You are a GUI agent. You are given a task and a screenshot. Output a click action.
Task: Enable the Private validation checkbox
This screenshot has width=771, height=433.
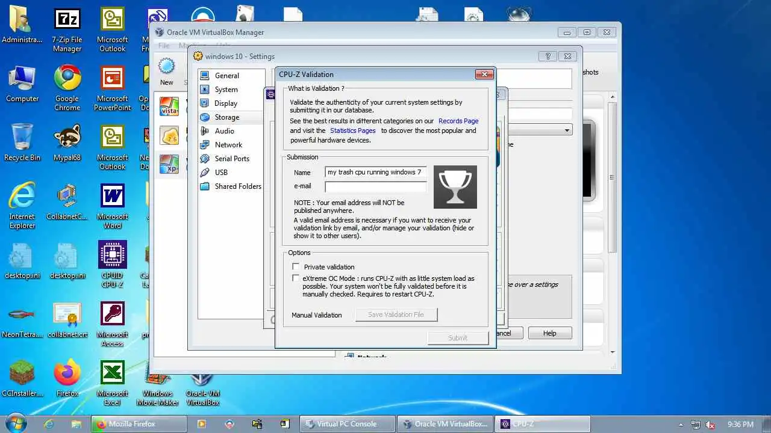click(296, 266)
